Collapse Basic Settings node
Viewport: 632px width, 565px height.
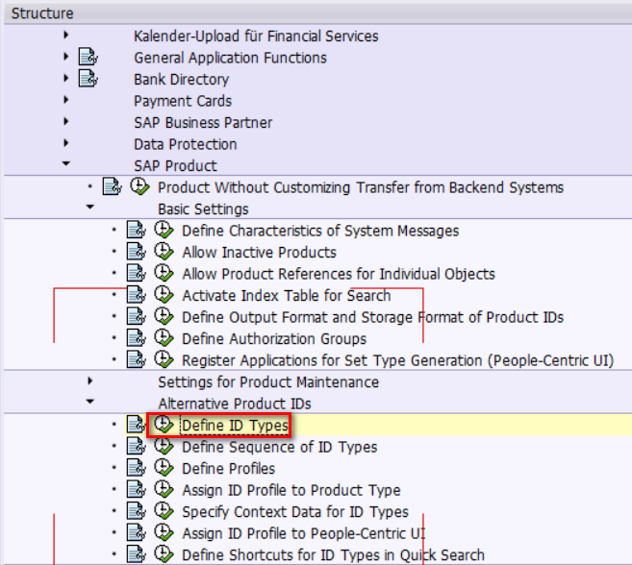click(90, 207)
